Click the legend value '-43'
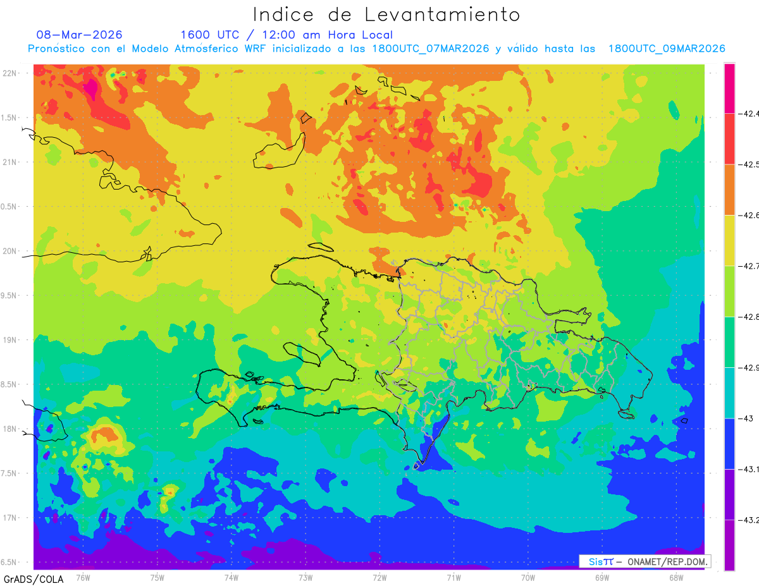 [745, 418]
